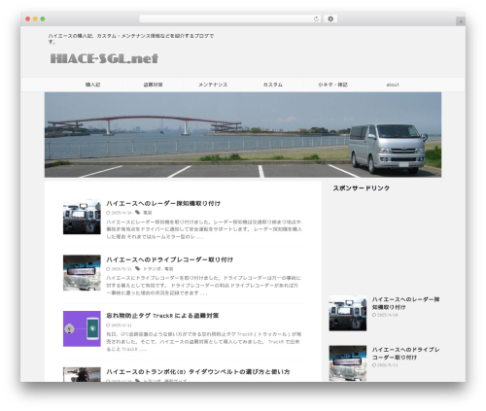Click the purple TrackR article thumbnail

pos(82,328)
